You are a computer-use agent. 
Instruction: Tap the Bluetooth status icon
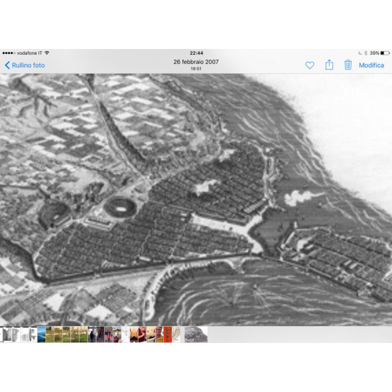click(x=366, y=53)
